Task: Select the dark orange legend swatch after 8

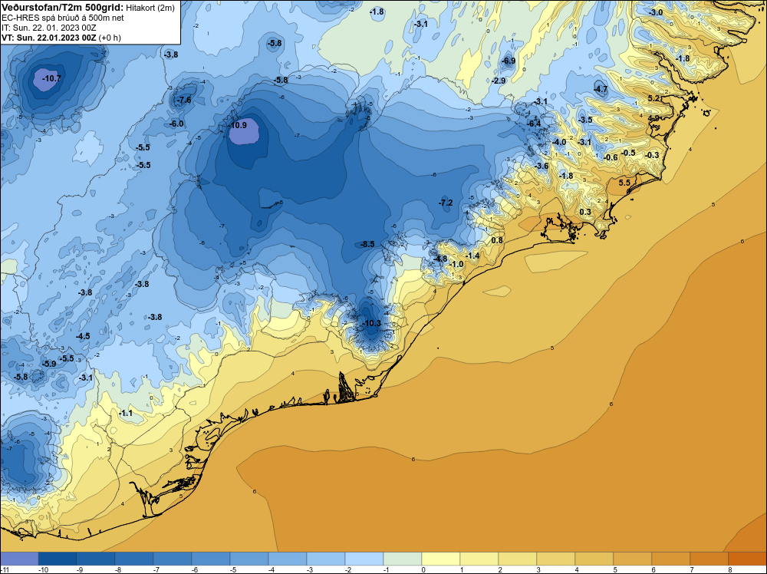Action: (x=747, y=559)
